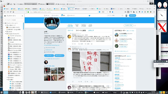This screenshot has height=94, width=168.
Task: Open the ホーム nav item
Action: [x=47, y=16]
